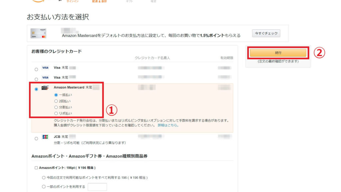Image resolution: width=341 pixels, height=192 pixels.
Task: Choose 2回払い payment option
Action: coord(56,101)
